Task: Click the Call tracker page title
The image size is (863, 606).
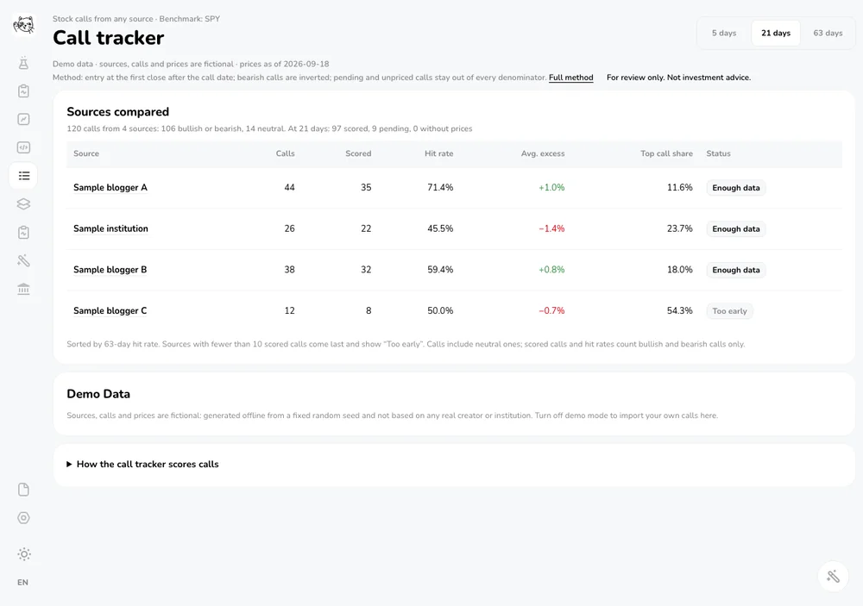Action: click(109, 38)
